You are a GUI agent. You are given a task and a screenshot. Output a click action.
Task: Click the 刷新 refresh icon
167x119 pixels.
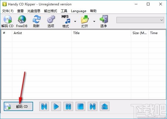[36, 21]
